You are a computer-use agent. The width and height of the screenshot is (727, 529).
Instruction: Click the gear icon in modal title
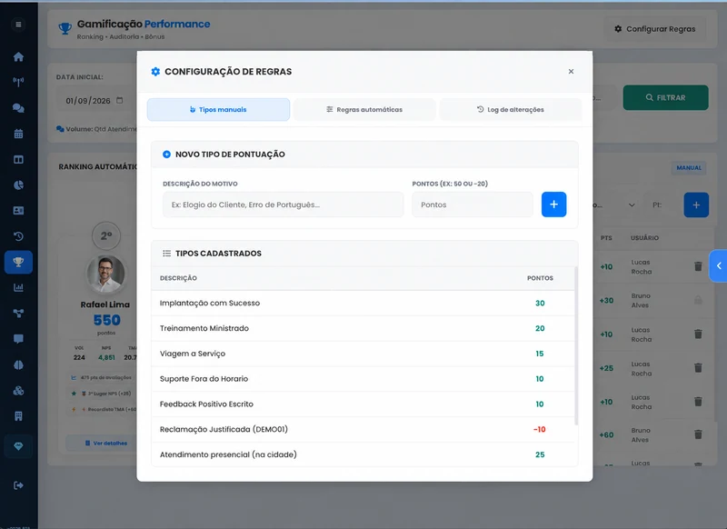coord(155,72)
